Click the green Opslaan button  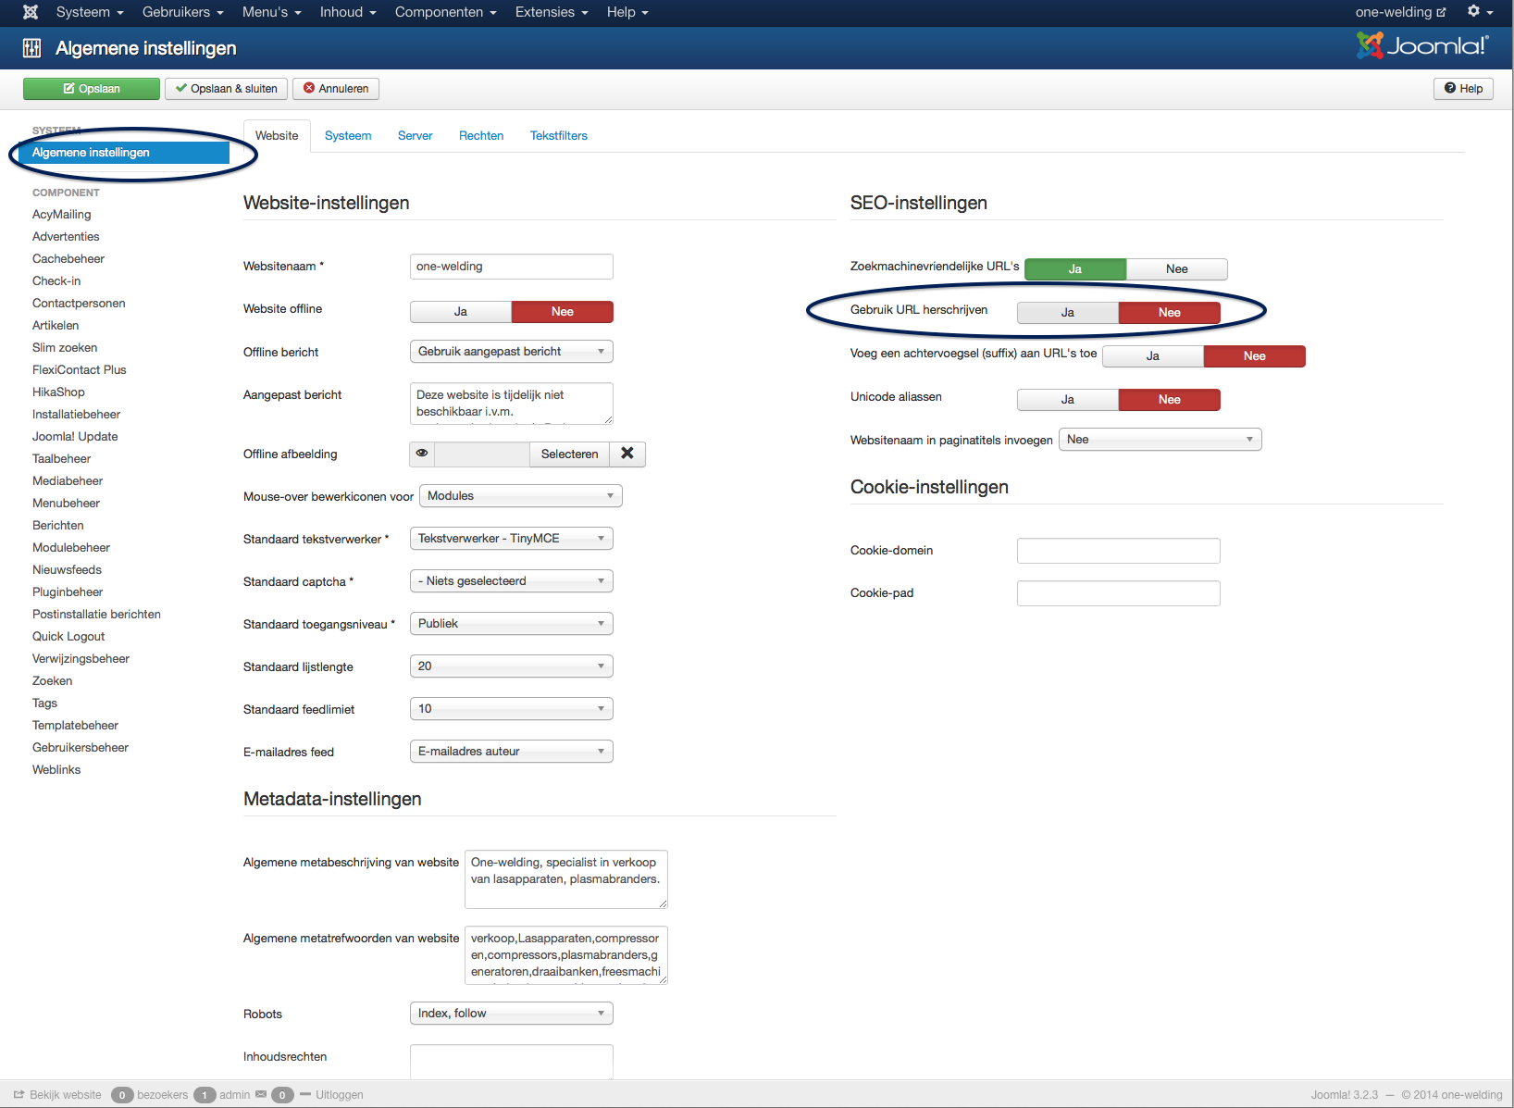click(x=92, y=89)
